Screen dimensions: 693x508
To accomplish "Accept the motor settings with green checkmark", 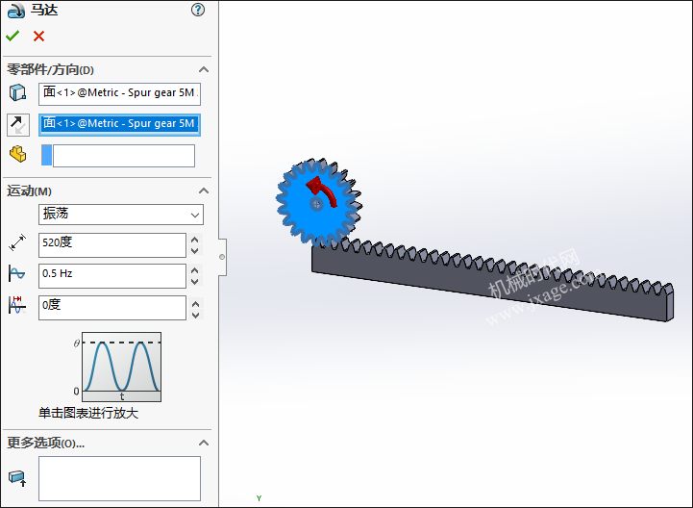I will point(12,36).
